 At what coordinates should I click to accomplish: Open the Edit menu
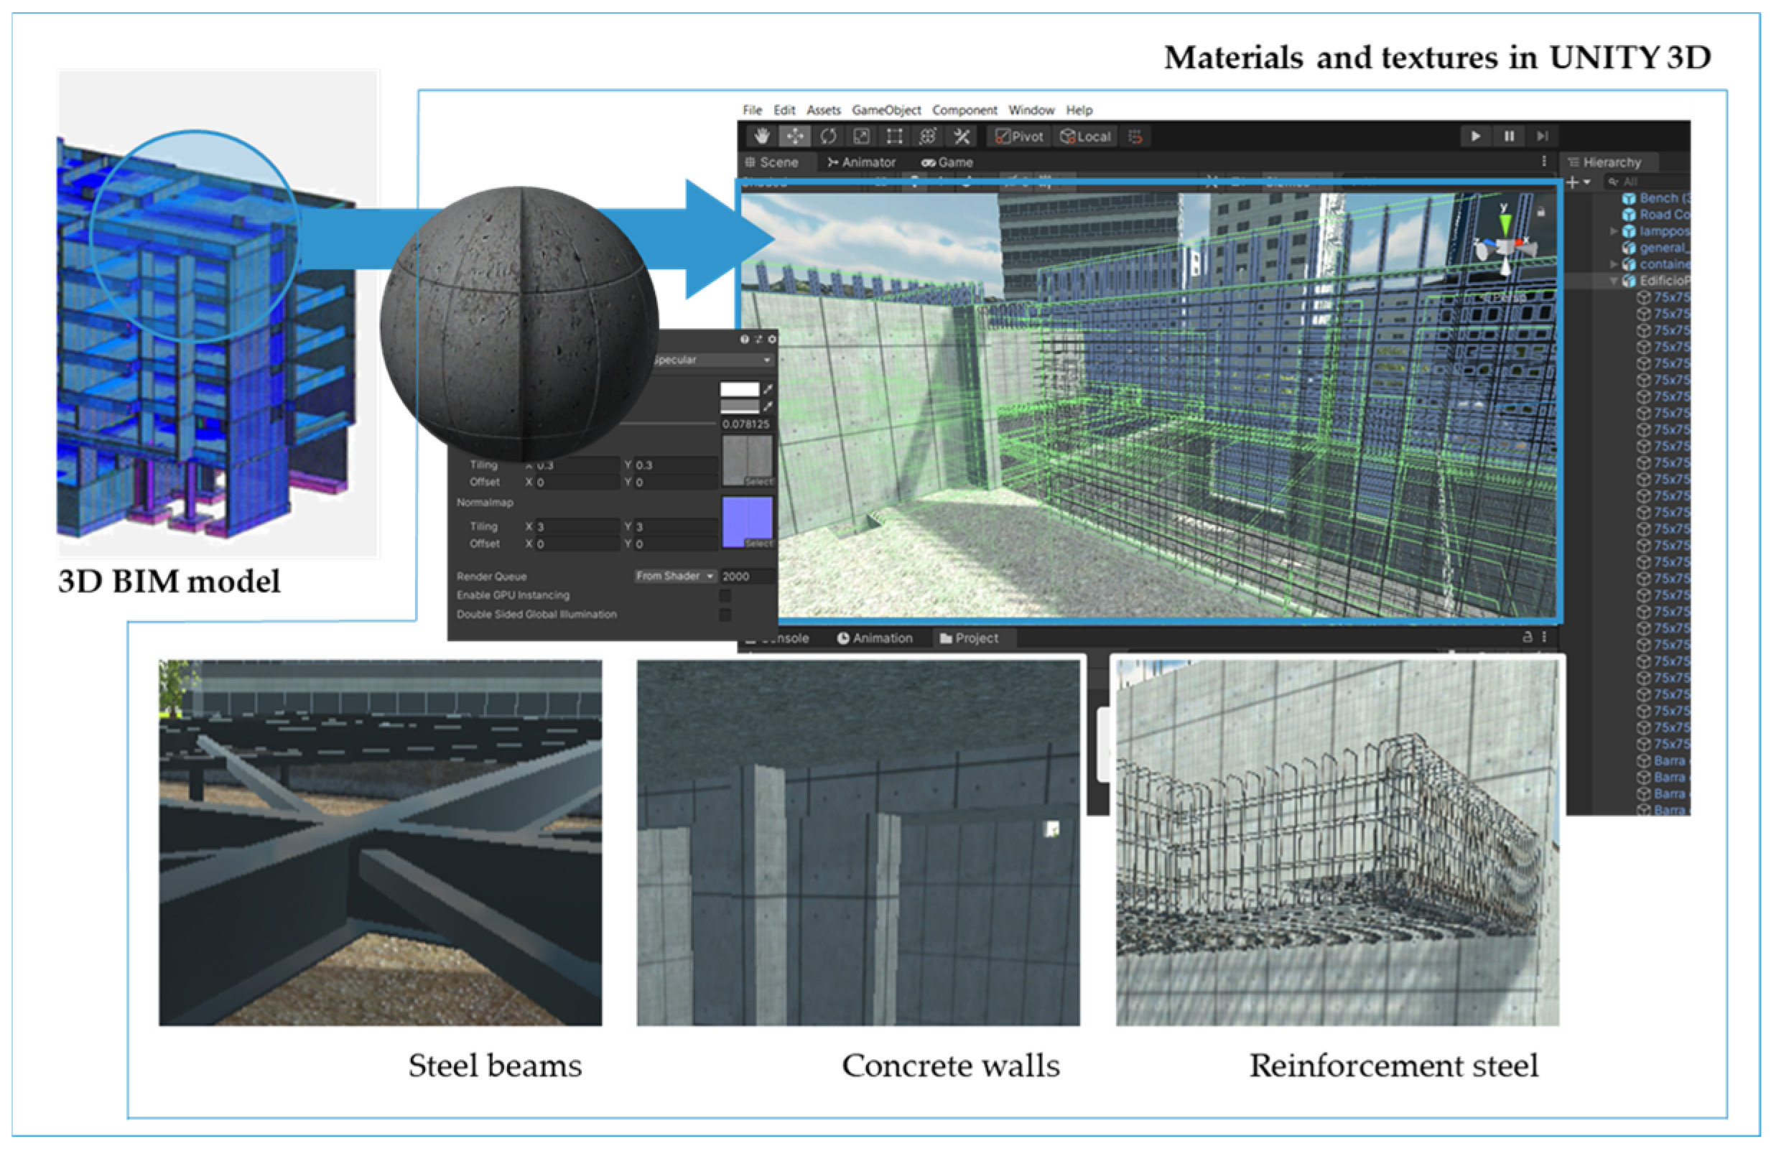pyautogui.click(x=784, y=110)
